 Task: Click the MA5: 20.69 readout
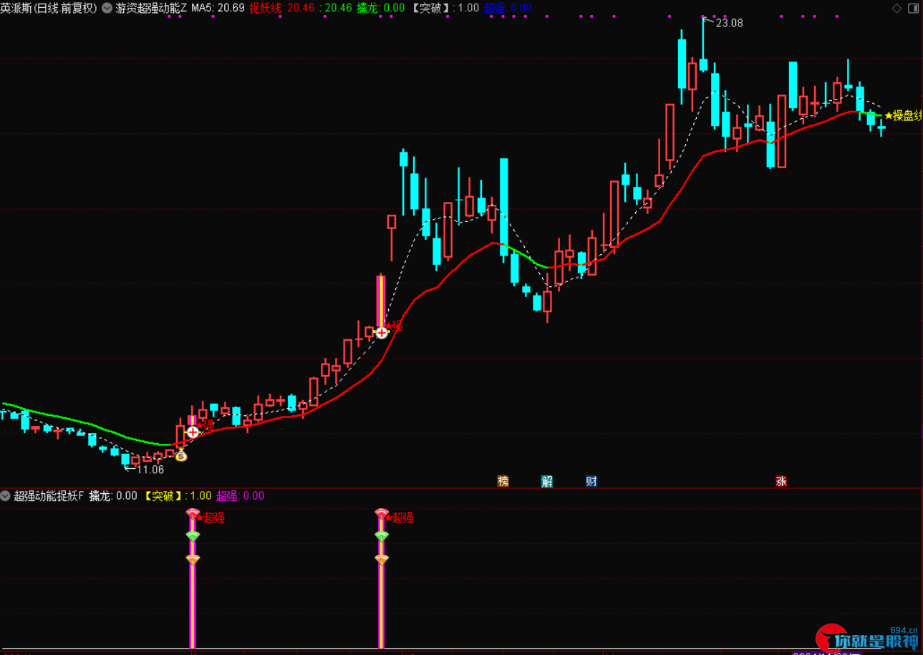[x=218, y=9]
